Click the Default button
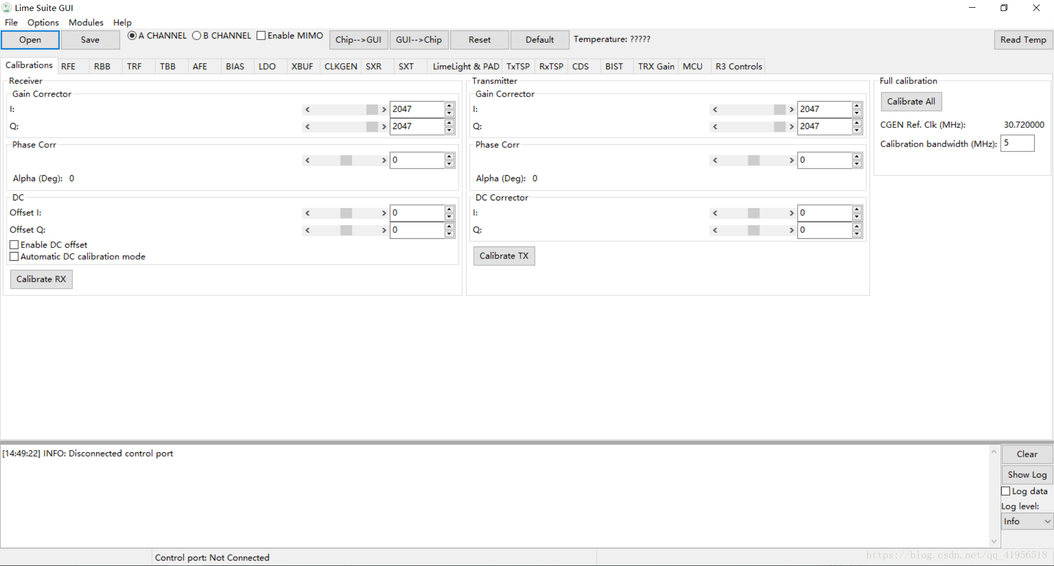Image resolution: width=1054 pixels, height=566 pixels. (540, 40)
